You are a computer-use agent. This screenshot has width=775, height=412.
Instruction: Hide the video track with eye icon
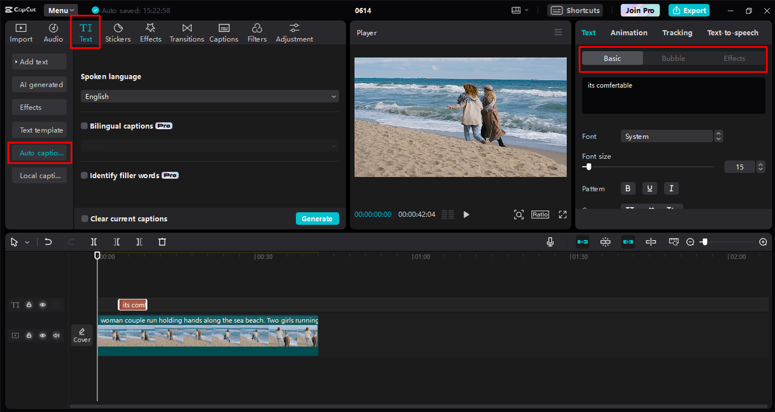point(42,335)
